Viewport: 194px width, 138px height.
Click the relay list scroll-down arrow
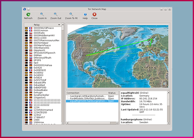point(63,123)
